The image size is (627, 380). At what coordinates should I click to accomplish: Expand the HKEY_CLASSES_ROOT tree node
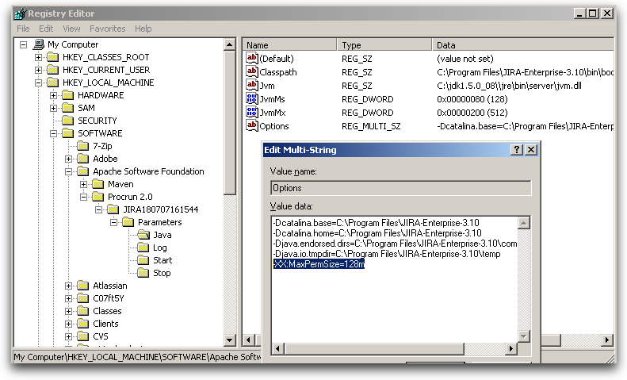pos(39,57)
